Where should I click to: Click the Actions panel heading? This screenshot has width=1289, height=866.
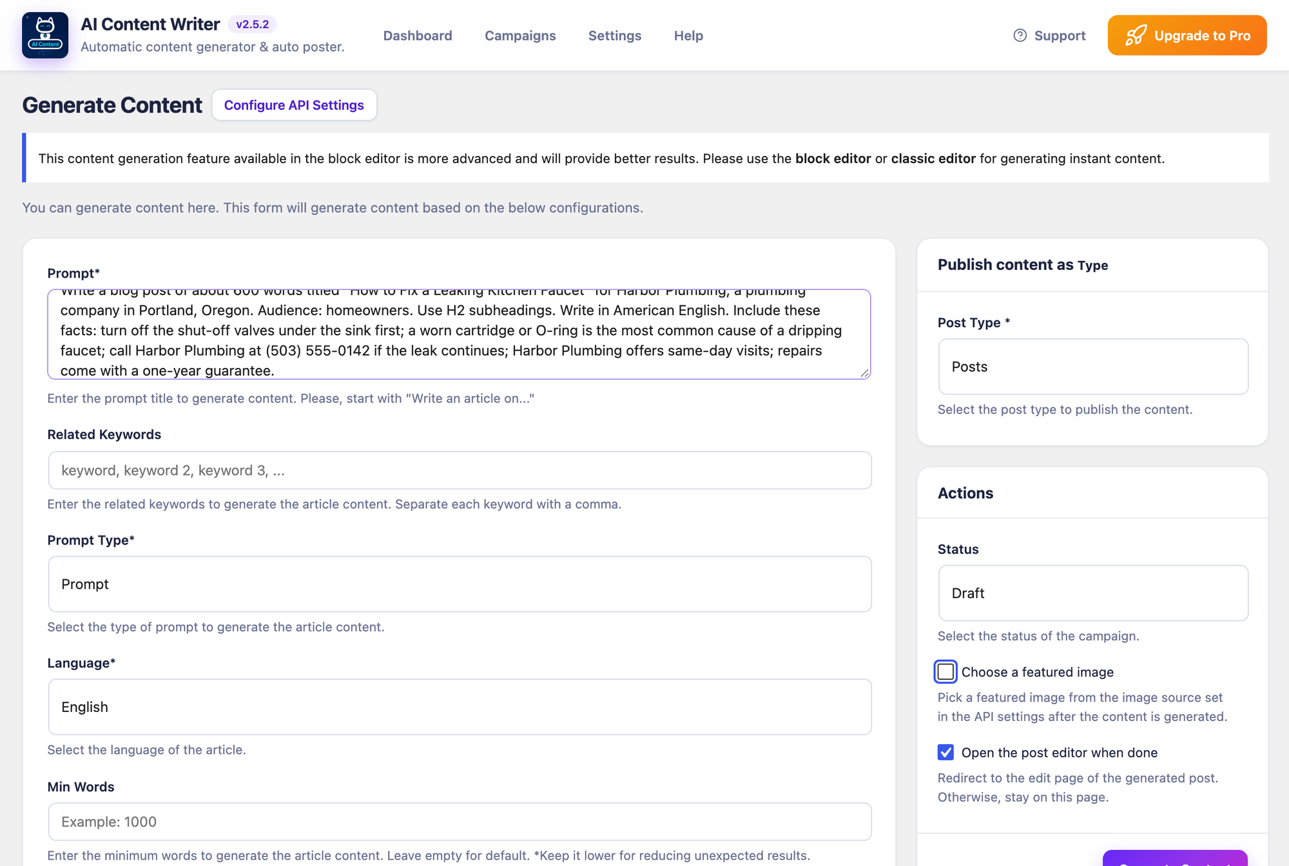[965, 493]
